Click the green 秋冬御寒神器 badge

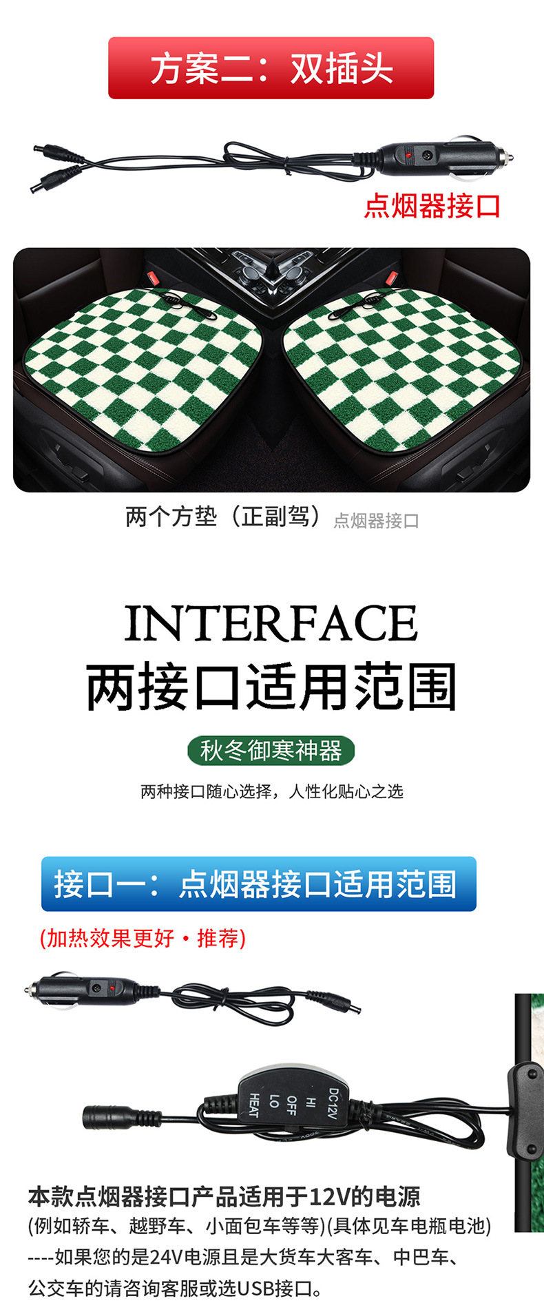pos(271,751)
